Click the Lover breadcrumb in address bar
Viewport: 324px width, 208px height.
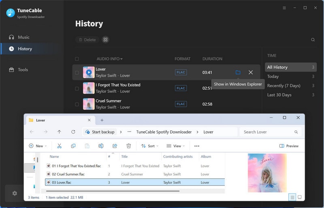coord(208,132)
